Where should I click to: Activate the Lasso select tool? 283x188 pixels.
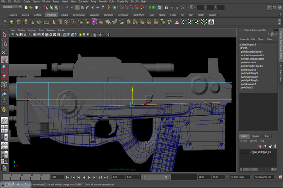point(4,43)
